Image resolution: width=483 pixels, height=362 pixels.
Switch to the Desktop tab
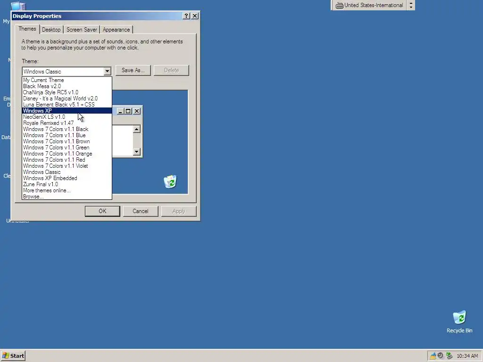pyautogui.click(x=51, y=30)
